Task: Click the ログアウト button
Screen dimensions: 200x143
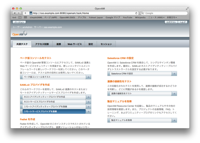Action: pos(171,22)
